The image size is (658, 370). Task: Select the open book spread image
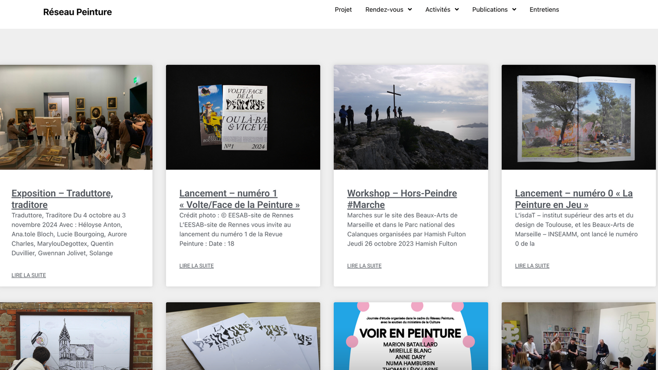click(x=578, y=117)
